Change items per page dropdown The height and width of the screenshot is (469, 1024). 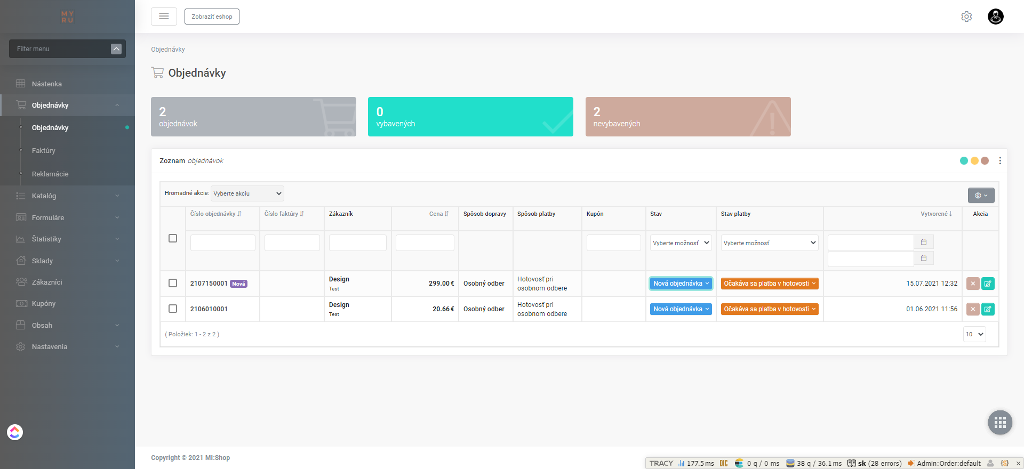pyautogui.click(x=974, y=334)
